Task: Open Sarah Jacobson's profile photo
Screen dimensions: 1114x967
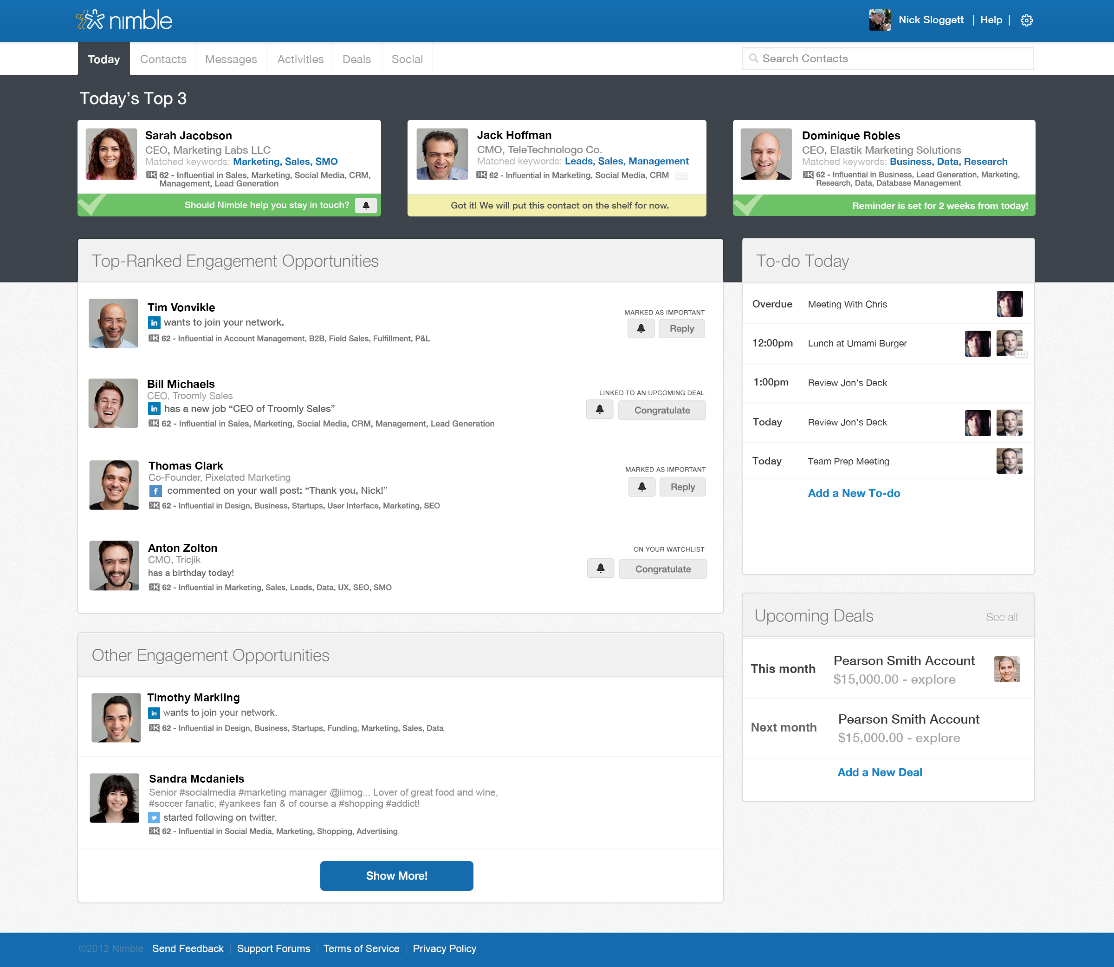Action: [111, 154]
